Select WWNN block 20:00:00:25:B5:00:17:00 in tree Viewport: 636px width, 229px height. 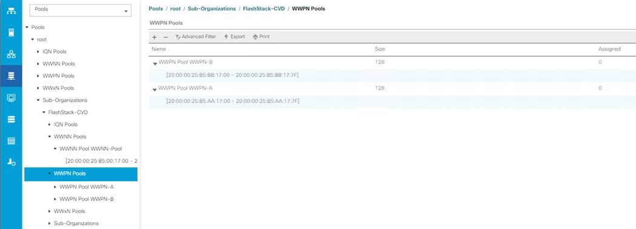pyautogui.click(x=101, y=161)
